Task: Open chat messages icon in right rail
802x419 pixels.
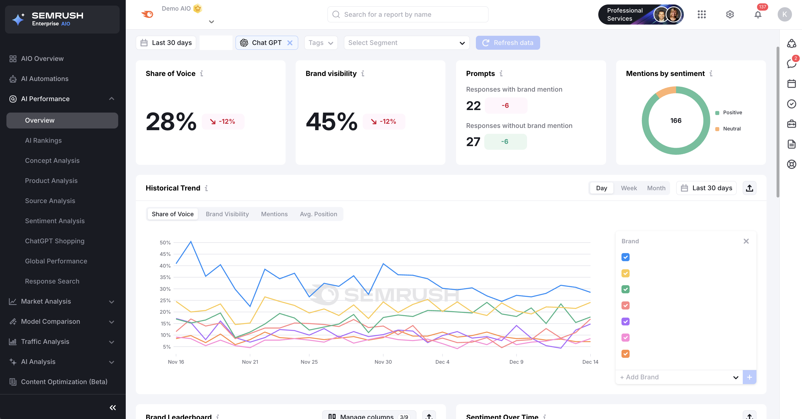Action: (791, 63)
